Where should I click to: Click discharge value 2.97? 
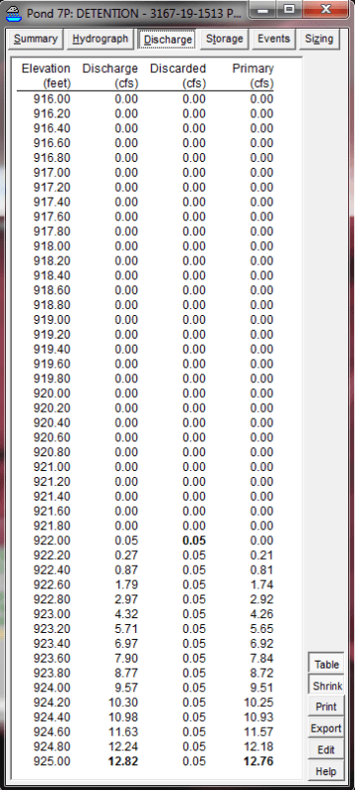click(x=126, y=599)
